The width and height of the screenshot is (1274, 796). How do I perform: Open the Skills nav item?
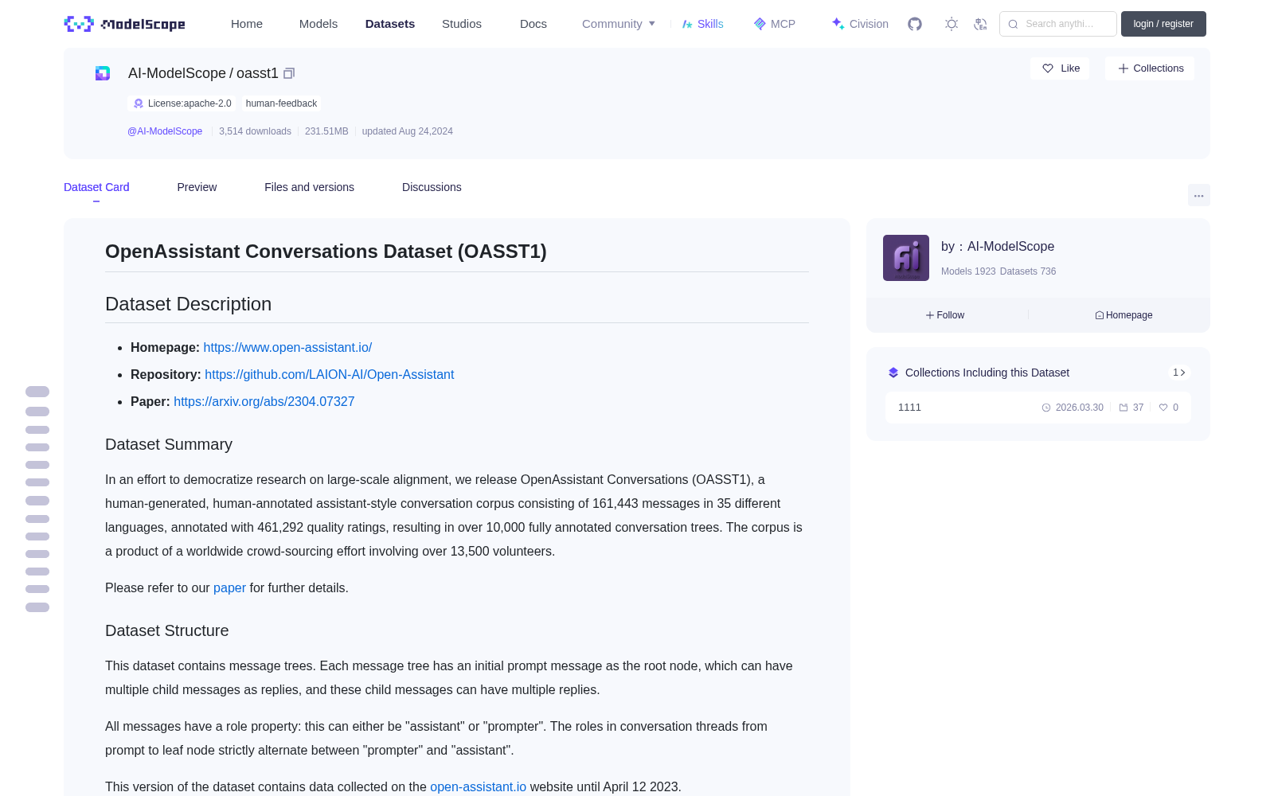click(702, 24)
